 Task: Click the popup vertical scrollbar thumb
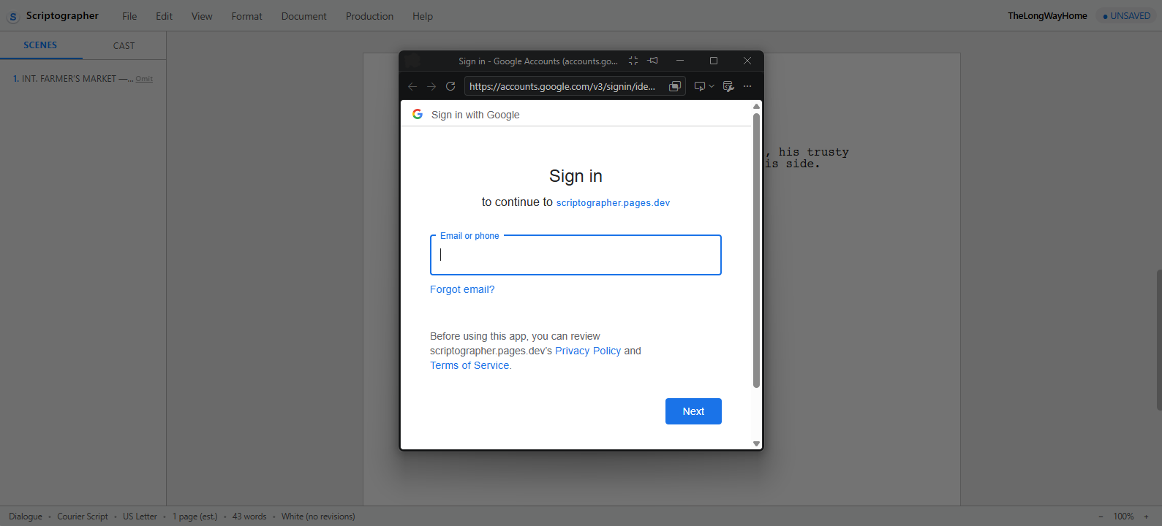(x=756, y=250)
